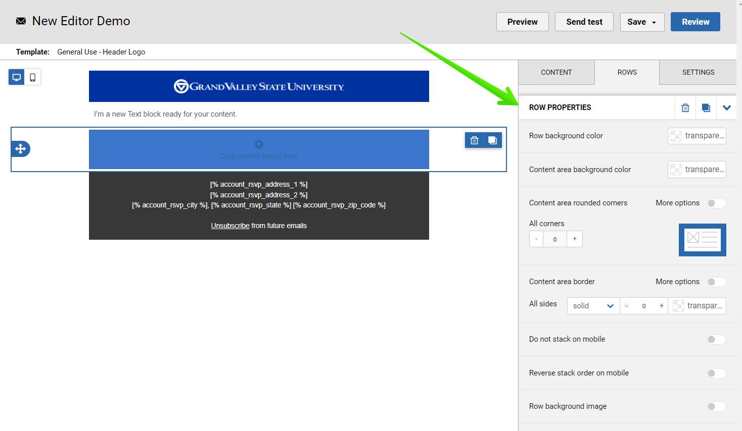Switch to mobile preview mode

pos(33,77)
